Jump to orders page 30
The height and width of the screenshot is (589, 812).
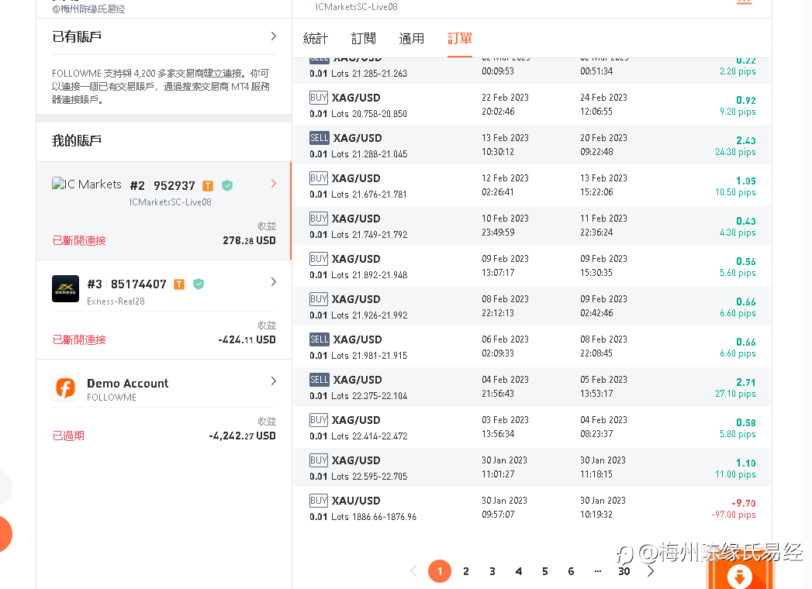point(624,571)
